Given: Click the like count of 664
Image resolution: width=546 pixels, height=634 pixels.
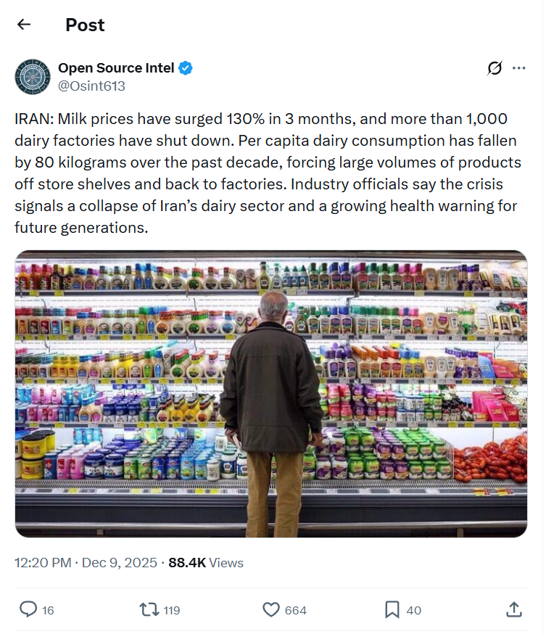Looking at the screenshot, I should [295, 610].
